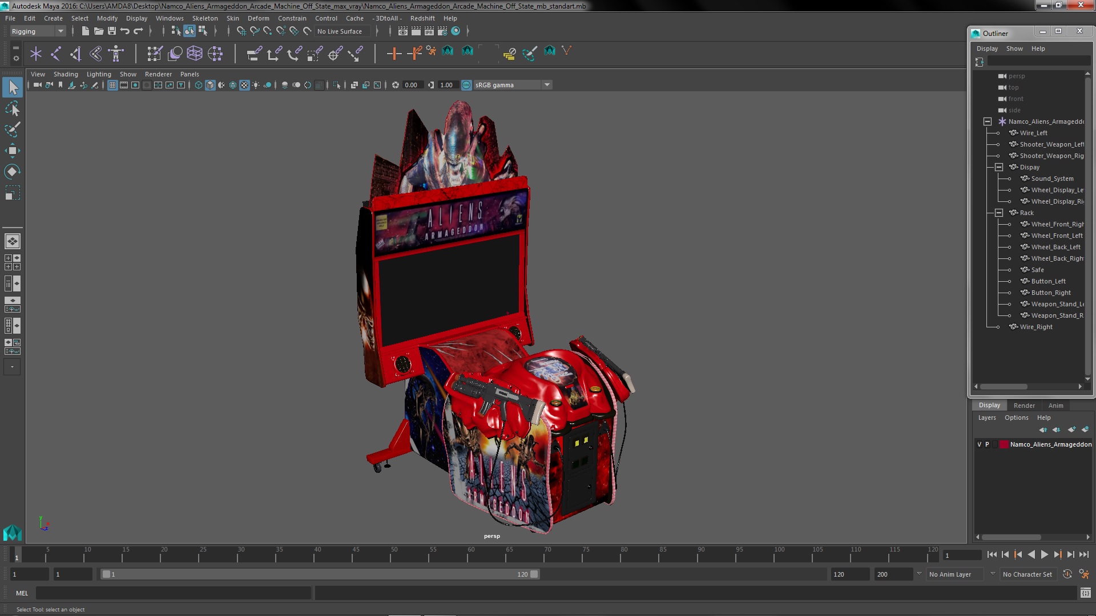Open the No Anim Layer dropdown
1096x616 pixels.
click(x=956, y=574)
